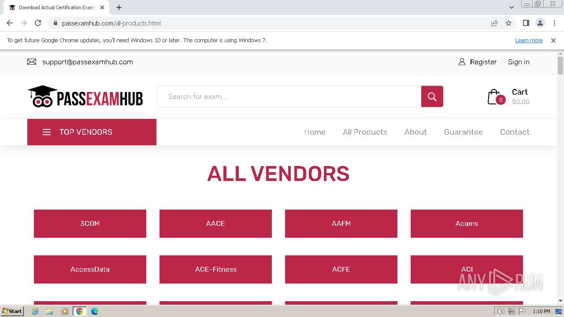Open the Contact menu item
Viewport: 564px width, 317px height.
tap(515, 132)
